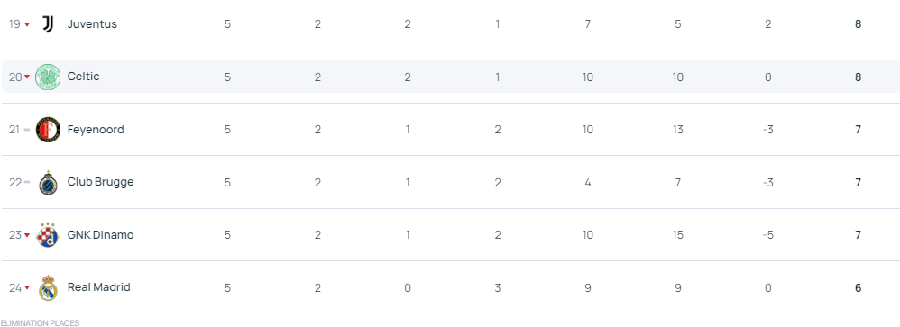
Task: Open the Celtic team name link
Action: point(83,77)
